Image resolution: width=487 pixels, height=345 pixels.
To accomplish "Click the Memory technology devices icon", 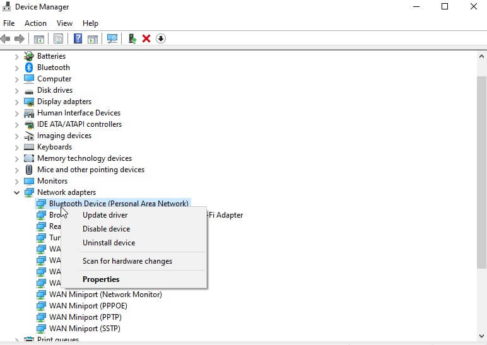I will (29, 158).
